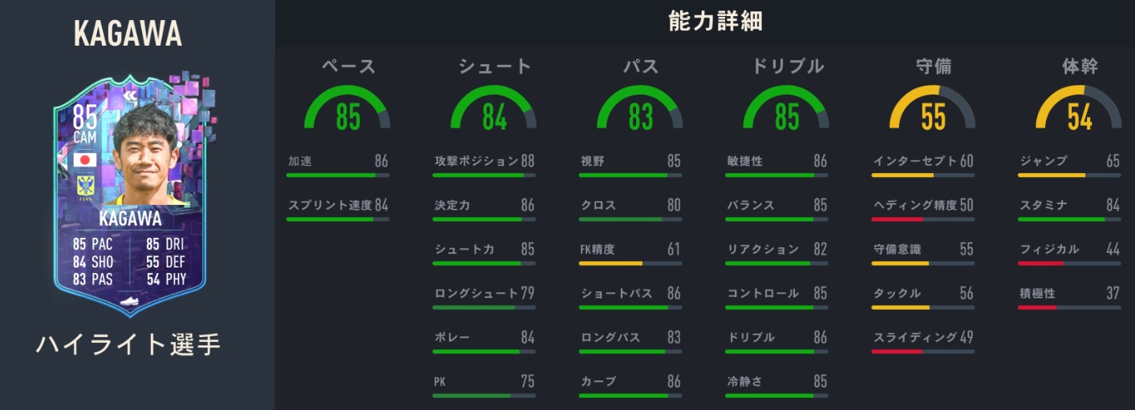Click the boot icon at card bottom
Image resolution: width=1135 pixels, height=410 pixels.
point(130,302)
